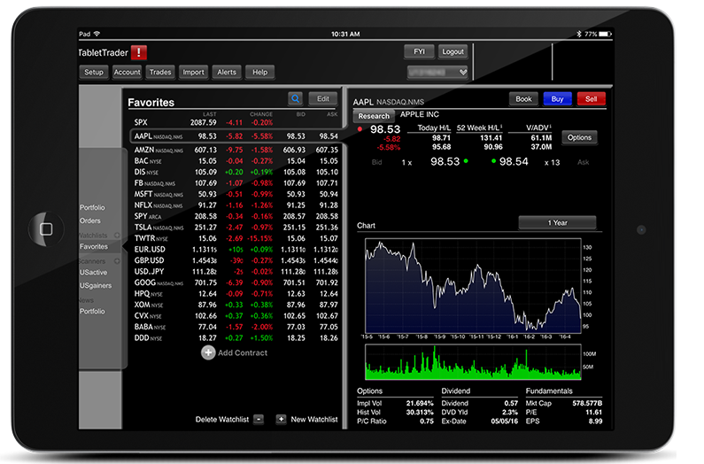Click the red Sell button
Viewport: 704px width, 464px height.
[x=591, y=99]
